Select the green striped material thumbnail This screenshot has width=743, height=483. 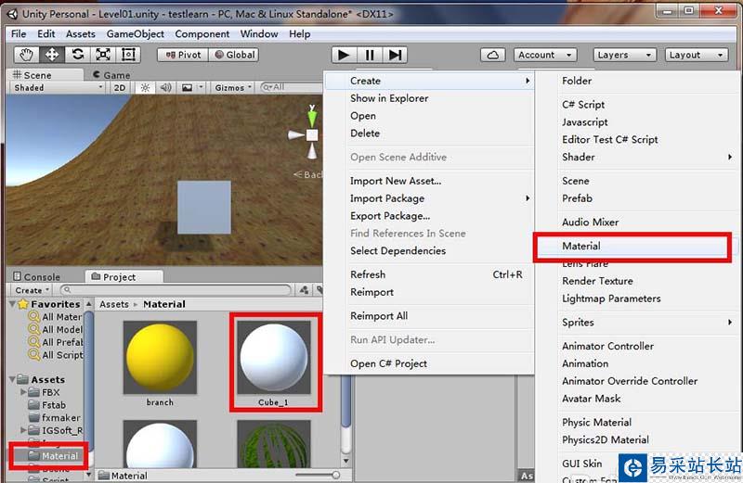pyautogui.click(x=274, y=444)
